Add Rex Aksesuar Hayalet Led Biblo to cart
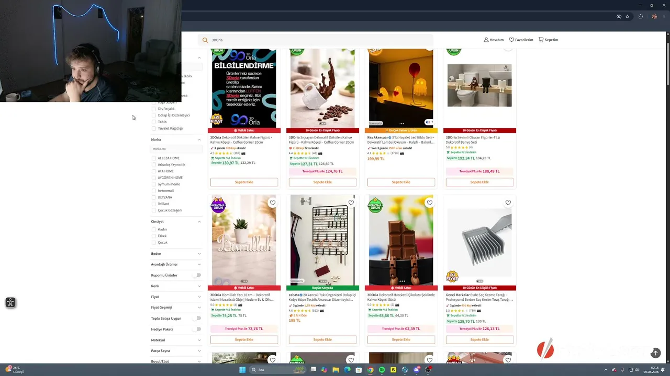 [x=401, y=182]
